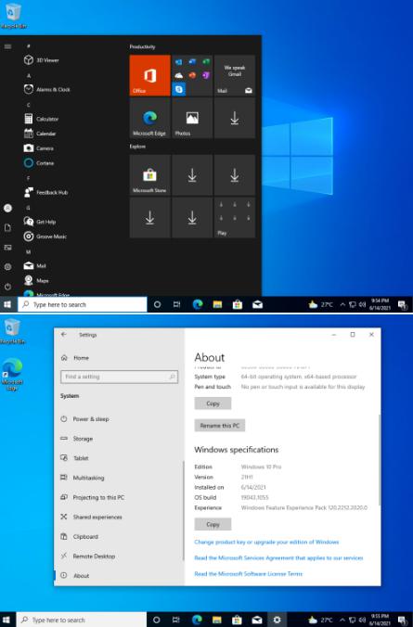413x627 pixels.
Task: Open Feedback Hub from the app list
Action: [x=46, y=192]
